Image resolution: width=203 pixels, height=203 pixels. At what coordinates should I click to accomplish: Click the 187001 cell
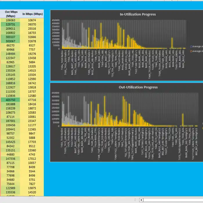pos(10,121)
